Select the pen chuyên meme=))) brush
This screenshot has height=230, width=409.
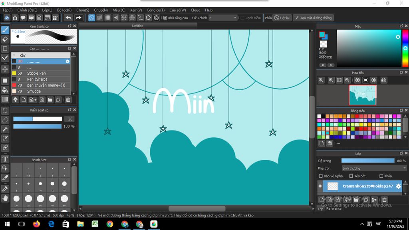(x=41, y=85)
